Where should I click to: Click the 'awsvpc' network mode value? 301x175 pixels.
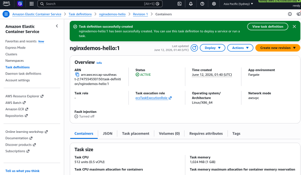pos(253,98)
